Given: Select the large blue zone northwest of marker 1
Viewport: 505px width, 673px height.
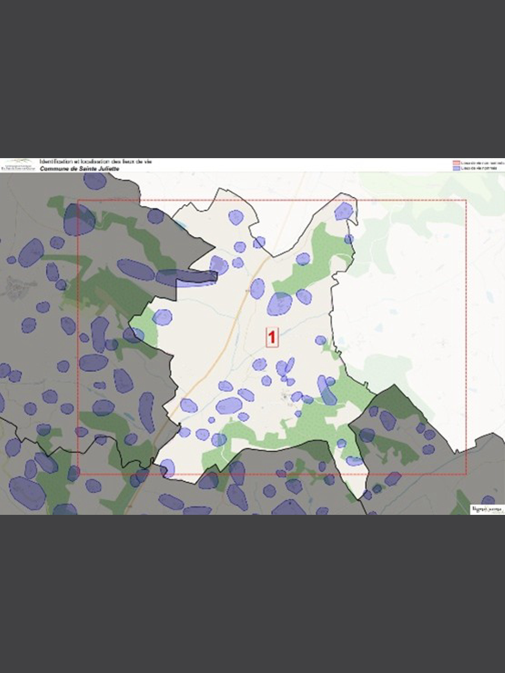Looking at the screenshot, I should pos(279,304).
